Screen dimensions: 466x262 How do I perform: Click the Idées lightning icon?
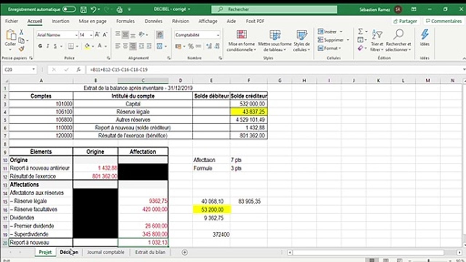point(424,35)
